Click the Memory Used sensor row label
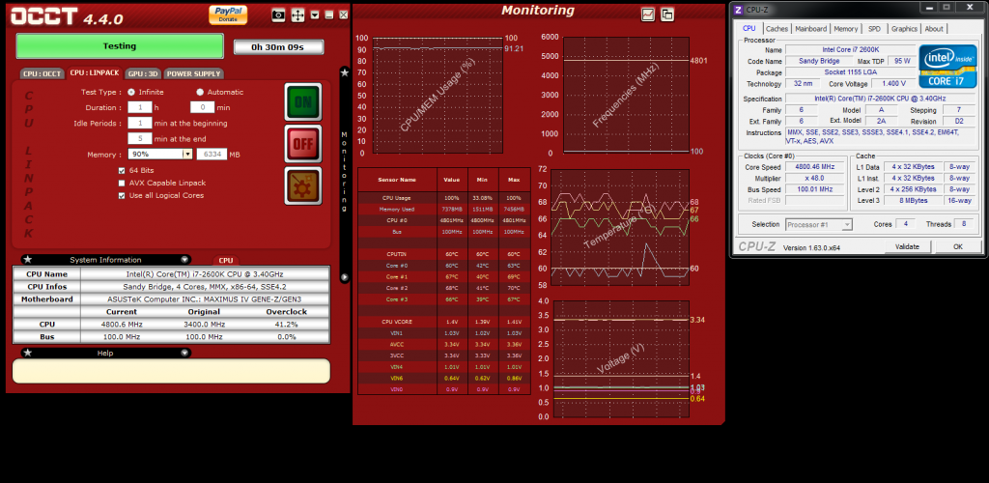The width and height of the screenshot is (989, 483). click(x=397, y=209)
